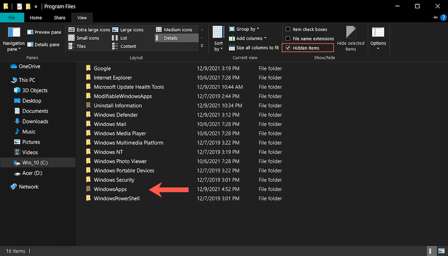Toggle the Preview pane icon

click(30, 32)
